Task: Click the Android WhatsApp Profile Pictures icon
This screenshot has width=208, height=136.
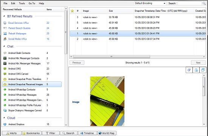Action: 5,105
